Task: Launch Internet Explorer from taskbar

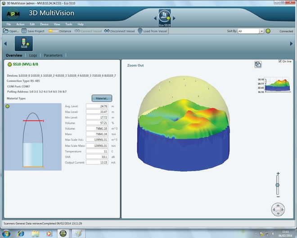Action: coord(21,234)
